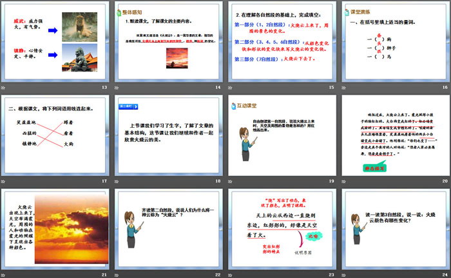Click slide number 17 label

tap(104, 181)
